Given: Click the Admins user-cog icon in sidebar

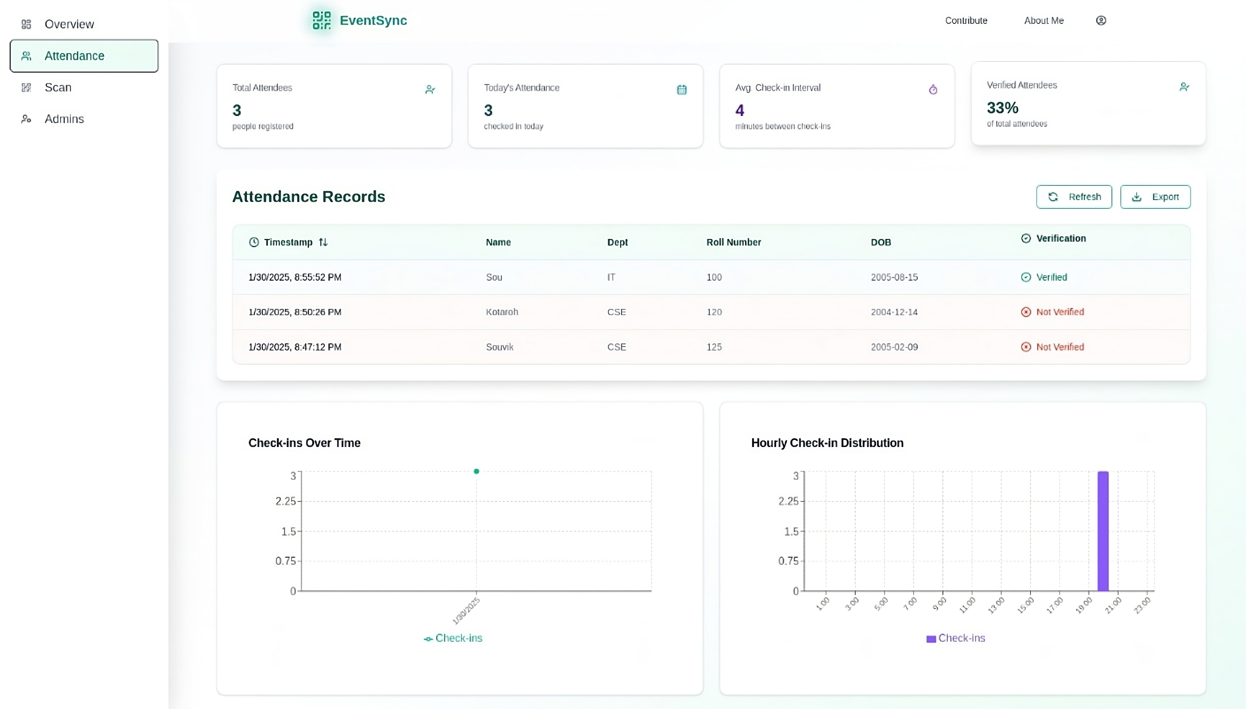Looking at the screenshot, I should click(26, 119).
